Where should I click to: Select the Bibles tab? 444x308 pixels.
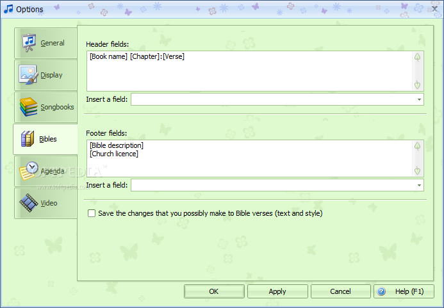pyautogui.click(x=45, y=139)
